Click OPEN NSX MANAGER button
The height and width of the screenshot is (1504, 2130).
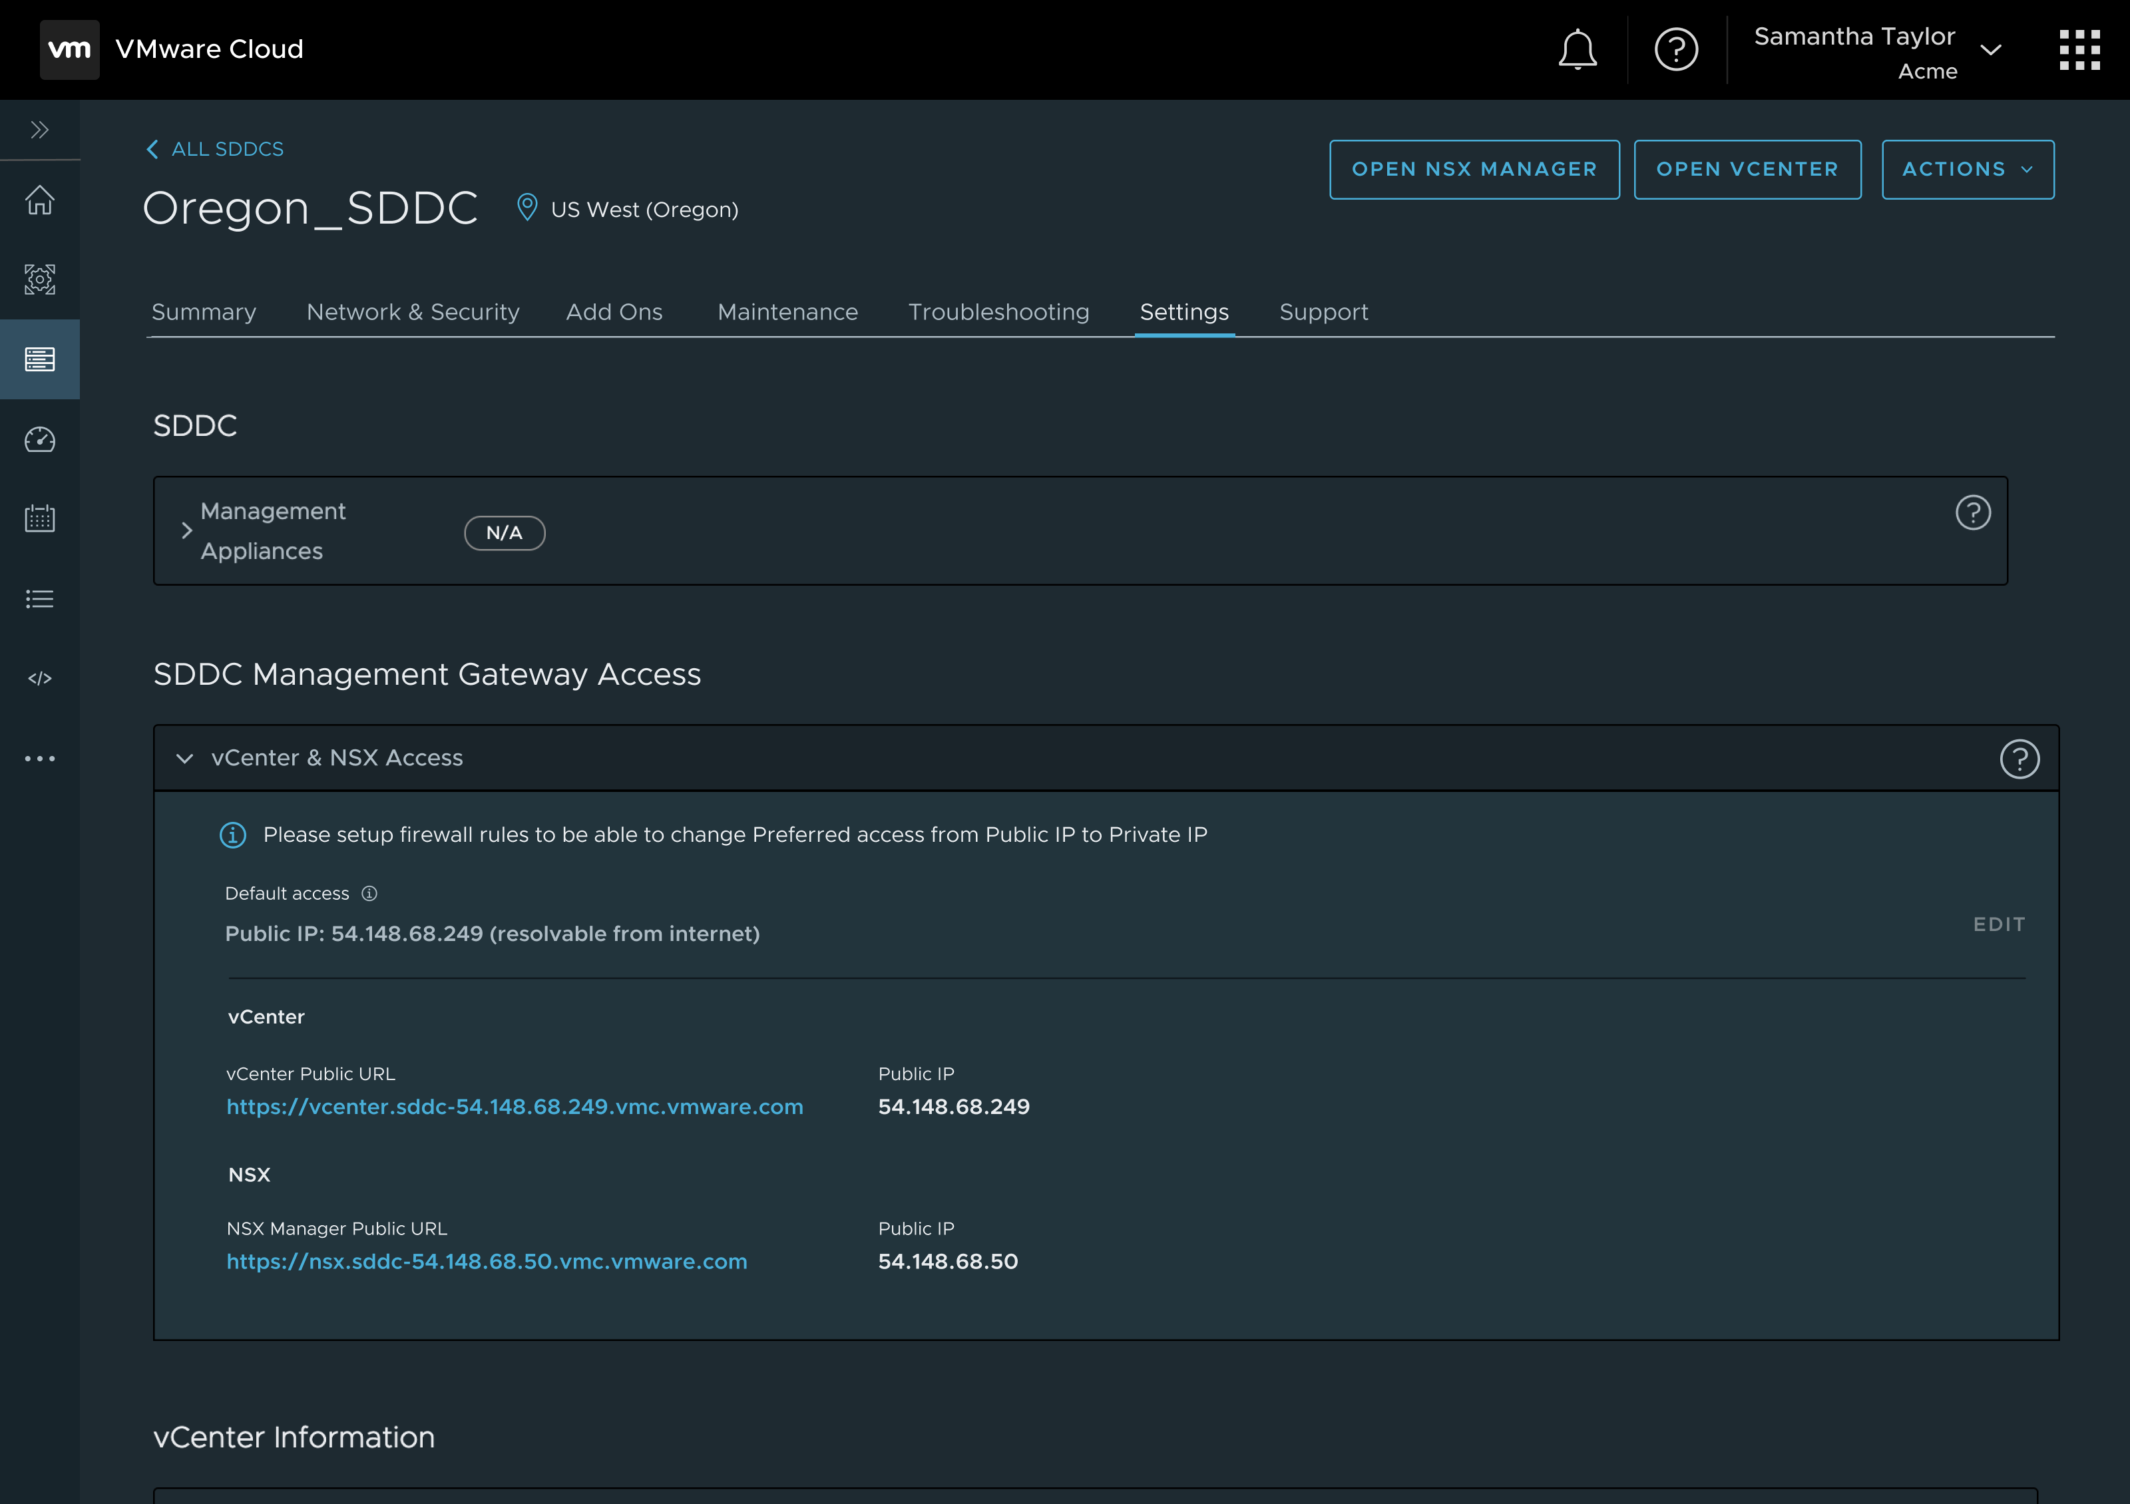click(x=1474, y=170)
